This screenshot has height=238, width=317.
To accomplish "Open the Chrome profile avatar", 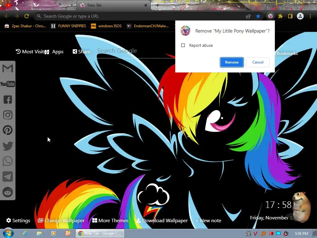I will point(300,16).
